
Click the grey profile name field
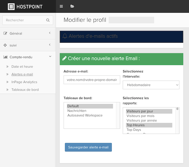(x=131, y=20)
